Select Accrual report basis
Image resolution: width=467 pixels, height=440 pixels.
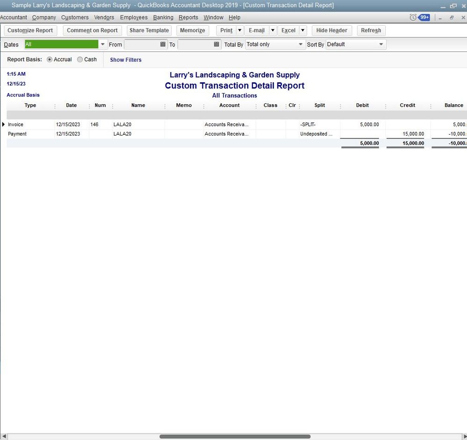coord(50,59)
